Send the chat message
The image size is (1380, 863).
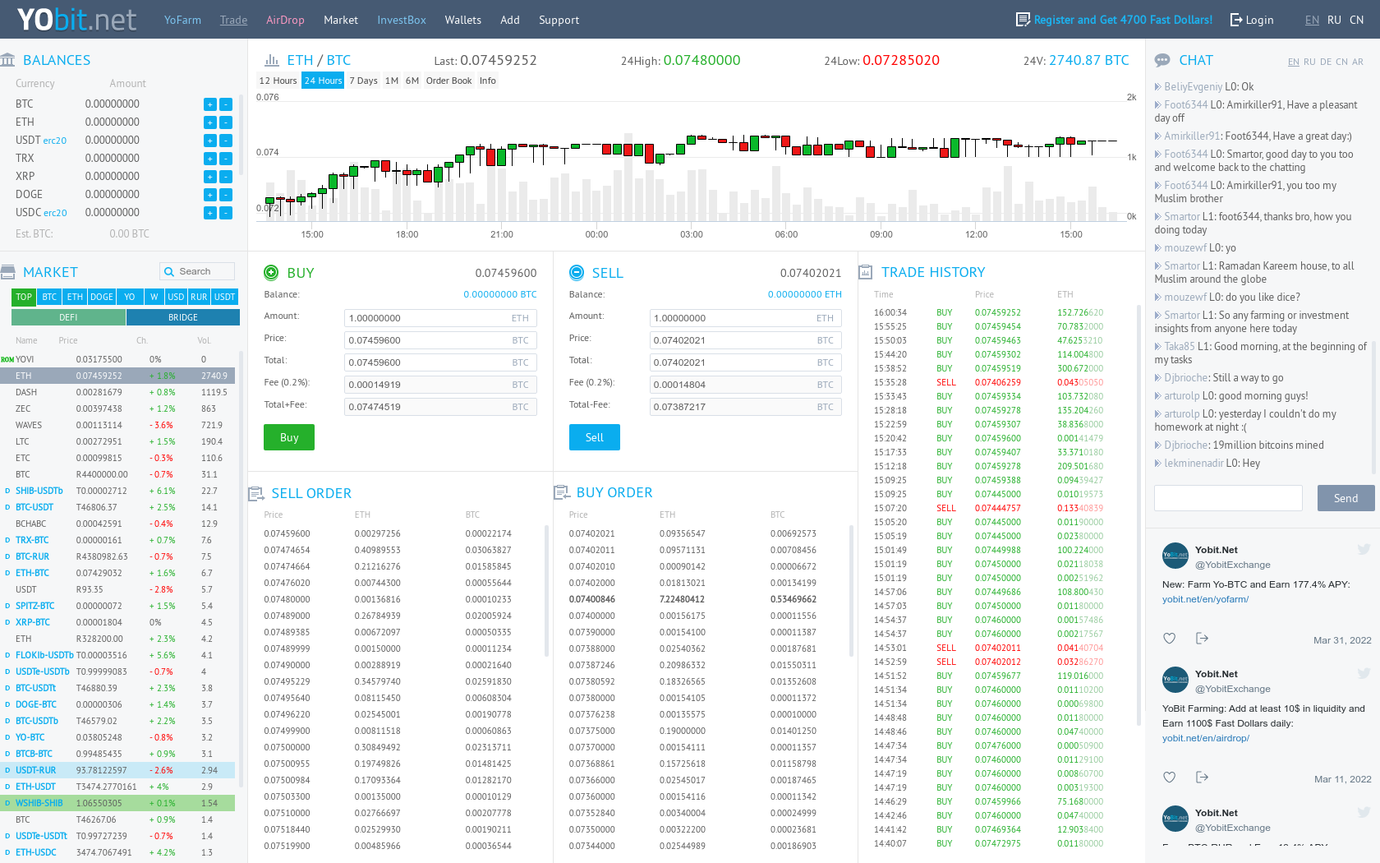point(1345,498)
